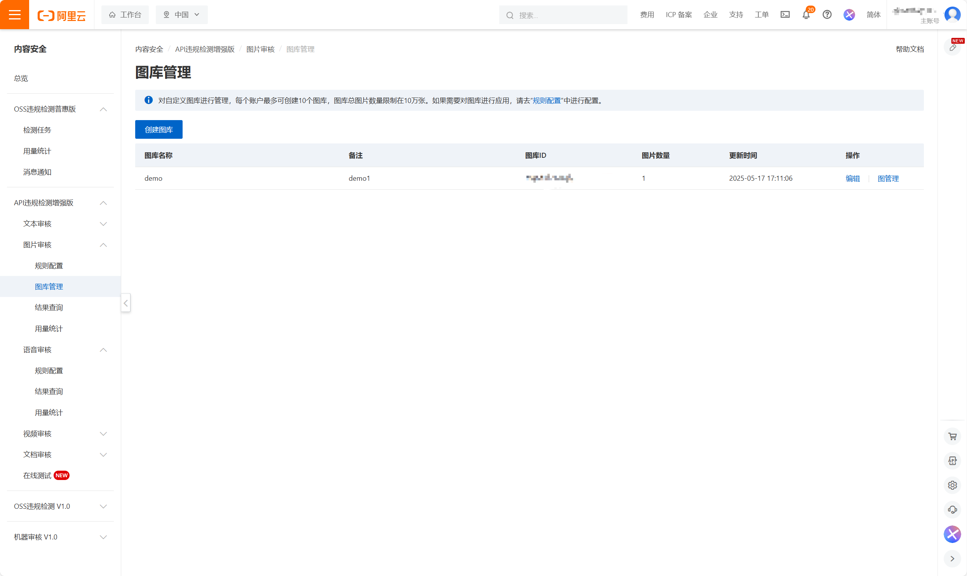Click the user avatar icon

952,15
